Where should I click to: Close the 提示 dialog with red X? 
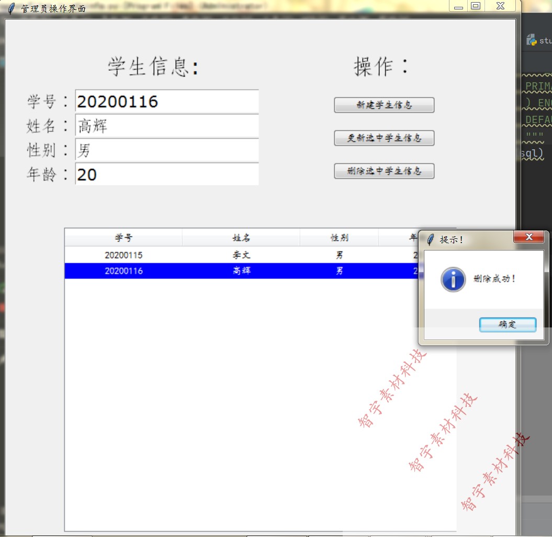coord(529,237)
